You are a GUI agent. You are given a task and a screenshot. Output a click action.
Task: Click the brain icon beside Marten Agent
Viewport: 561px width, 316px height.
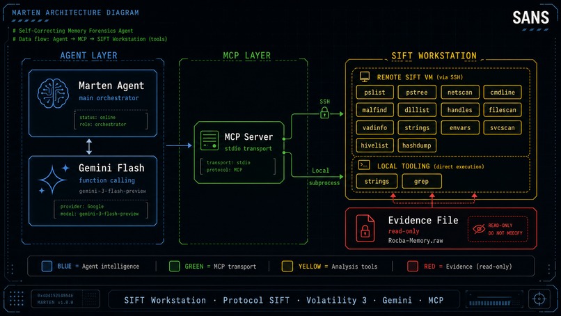click(54, 93)
